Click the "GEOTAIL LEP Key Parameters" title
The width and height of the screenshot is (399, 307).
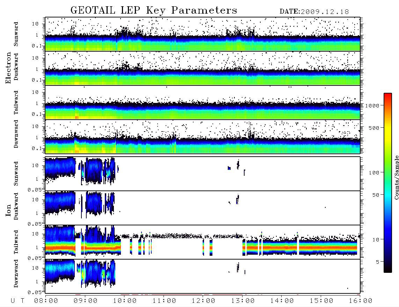(154, 10)
